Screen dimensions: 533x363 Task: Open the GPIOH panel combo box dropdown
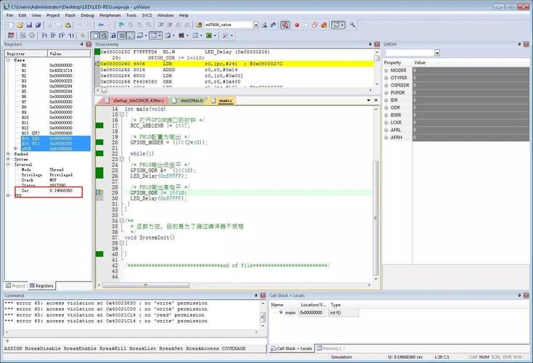point(437,53)
